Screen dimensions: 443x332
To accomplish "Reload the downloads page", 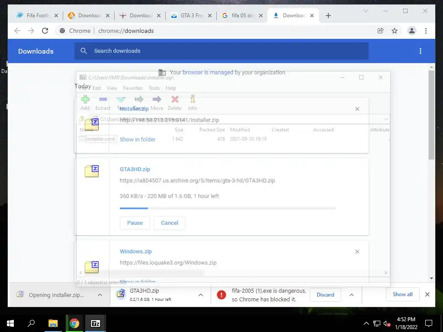I will [x=45, y=31].
